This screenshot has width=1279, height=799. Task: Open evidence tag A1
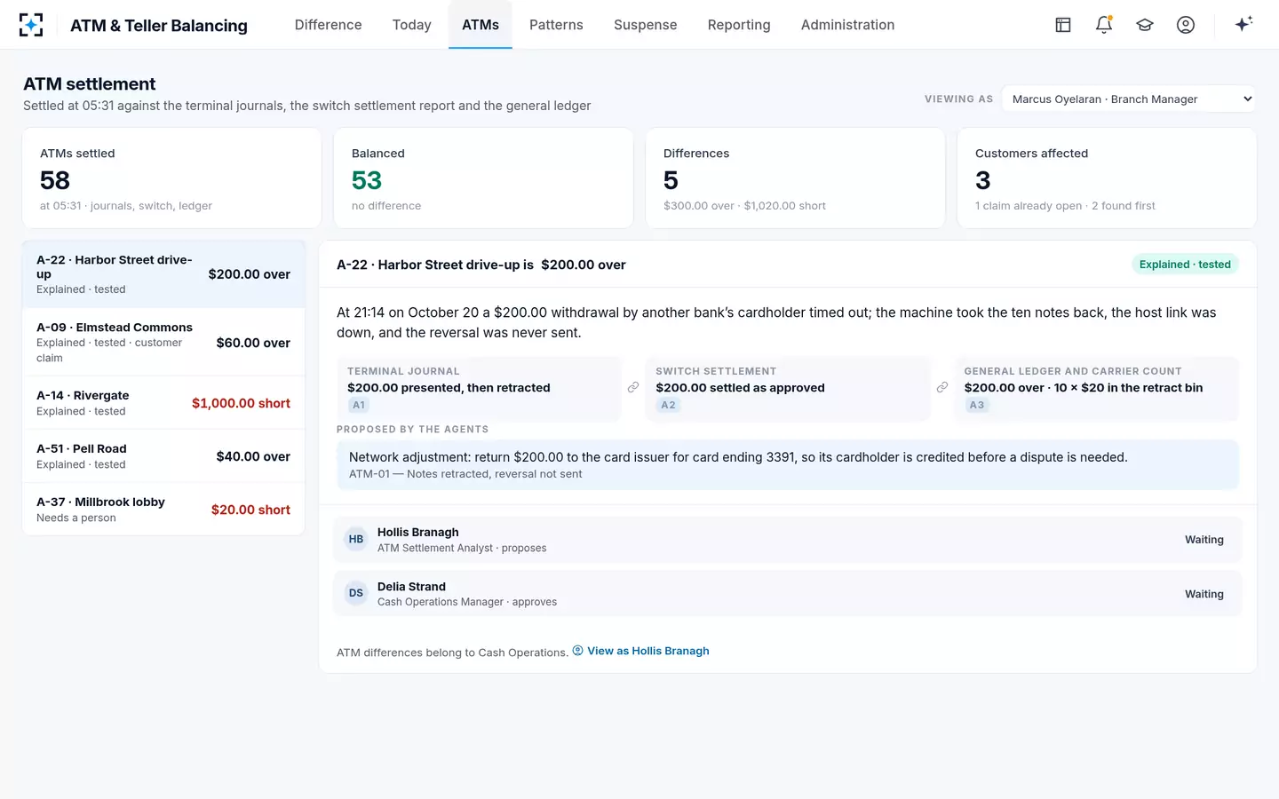pyautogui.click(x=359, y=405)
